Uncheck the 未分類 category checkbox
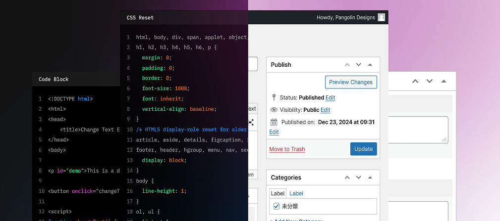Viewport: 500px width, 221px height. (x=277, y=206)
